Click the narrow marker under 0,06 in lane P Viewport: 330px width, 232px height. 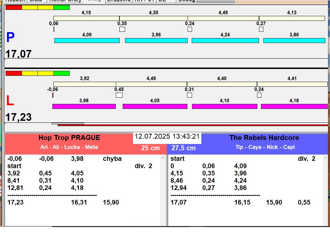pos(54,29)
